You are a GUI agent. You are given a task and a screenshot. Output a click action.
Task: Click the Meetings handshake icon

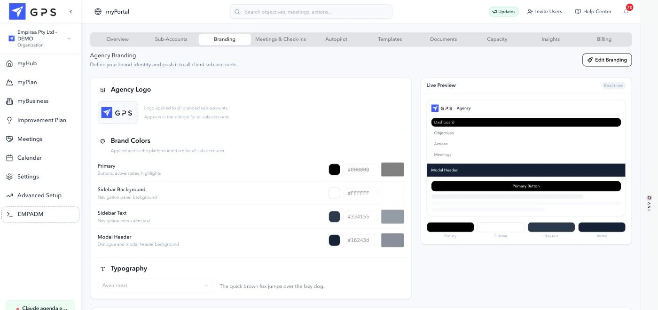coord(9,139)
